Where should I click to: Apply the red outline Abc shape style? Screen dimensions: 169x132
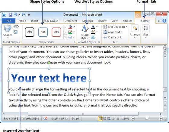click(x=56, y=32)
